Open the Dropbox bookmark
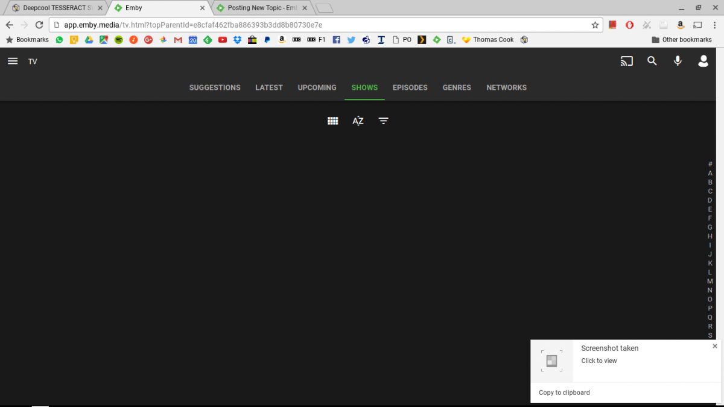 [x=237, y=40]
